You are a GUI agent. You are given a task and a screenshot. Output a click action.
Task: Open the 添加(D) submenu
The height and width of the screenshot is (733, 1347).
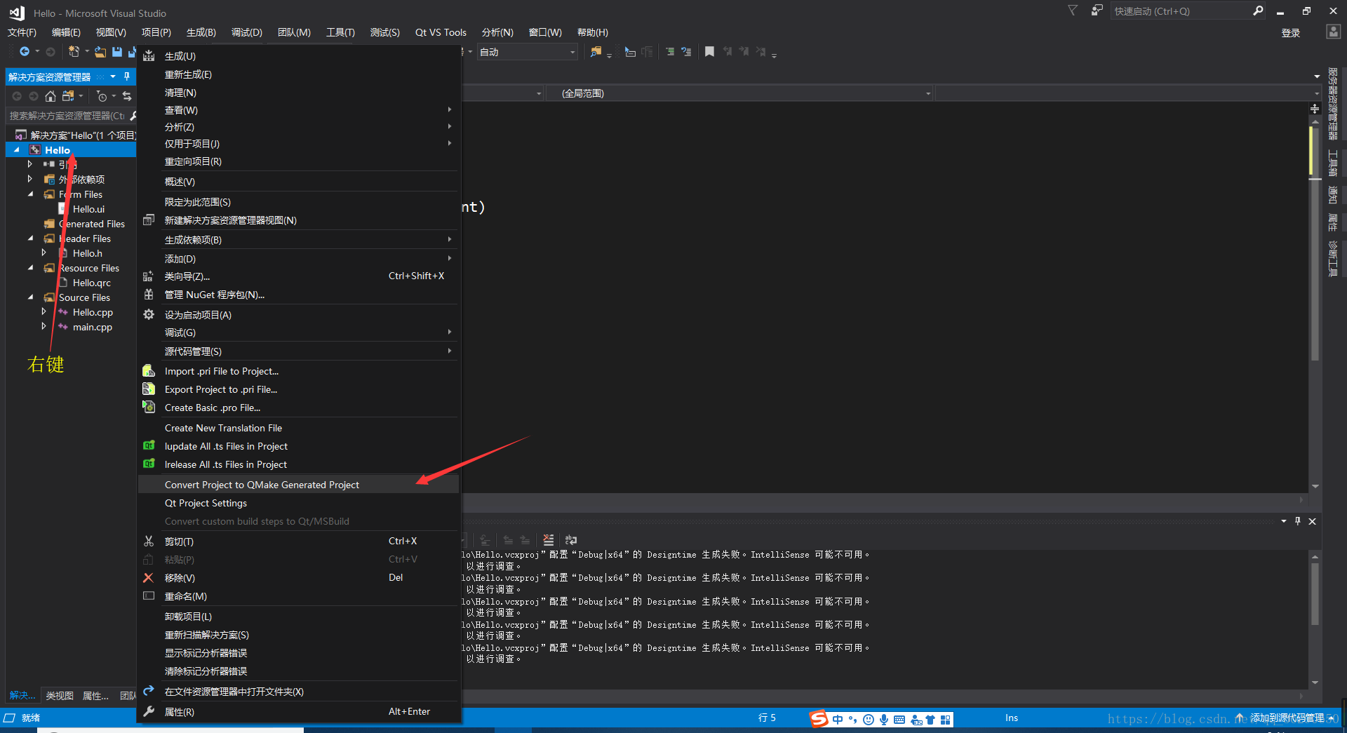[299, 259]
